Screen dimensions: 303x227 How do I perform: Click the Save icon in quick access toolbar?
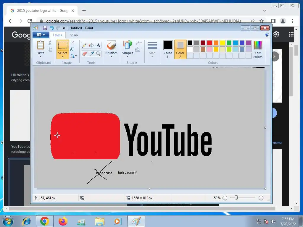tap(45, 28)
